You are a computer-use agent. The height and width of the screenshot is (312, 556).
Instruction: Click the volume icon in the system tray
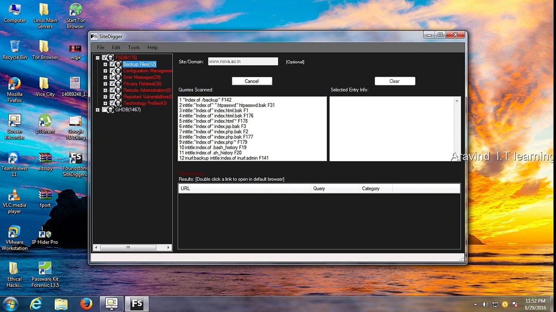pos(485,304)
